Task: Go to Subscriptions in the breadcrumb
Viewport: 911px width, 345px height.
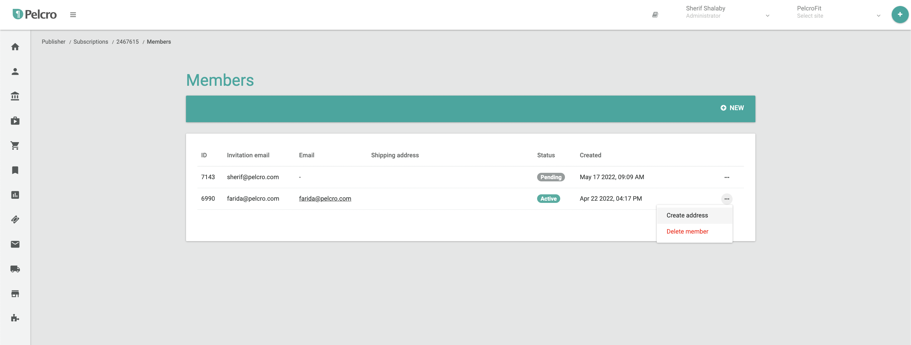Action: (90, 42)
